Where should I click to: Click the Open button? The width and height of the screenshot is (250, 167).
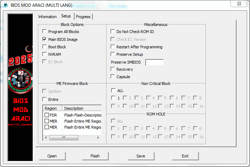(x=52, y=156)
